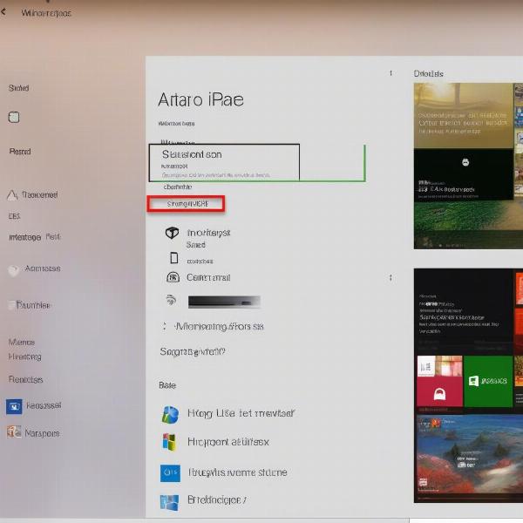523x523 pixels.
Task: Click the smiley icon on the black tile
Action: [x=465, y=162]
